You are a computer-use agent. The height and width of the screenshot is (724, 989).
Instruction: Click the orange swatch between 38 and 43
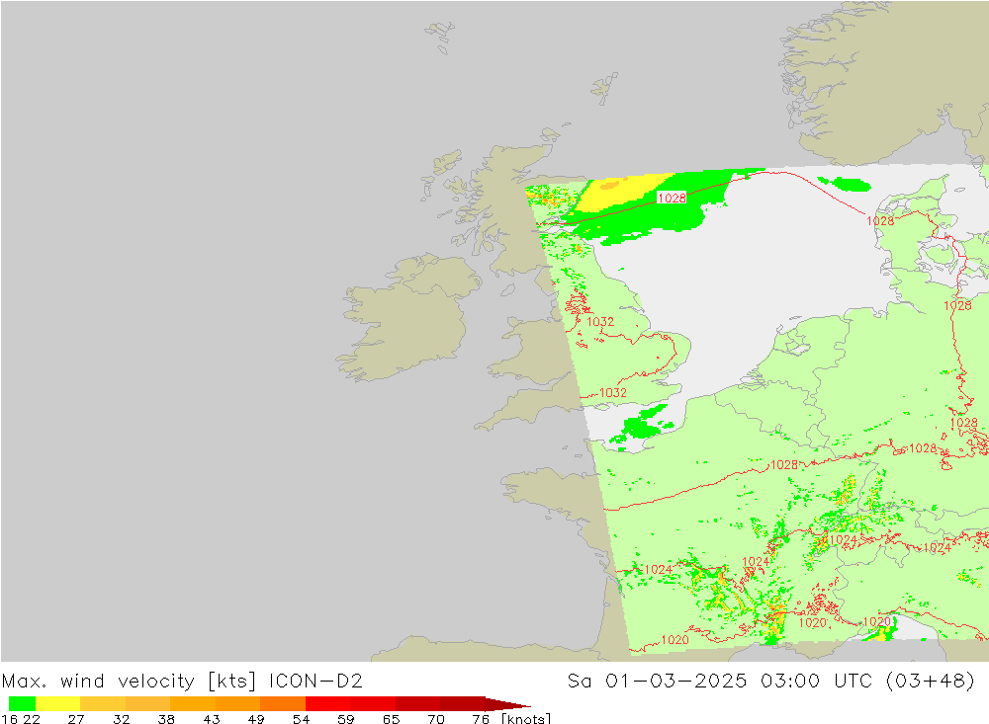pos(193,704)
